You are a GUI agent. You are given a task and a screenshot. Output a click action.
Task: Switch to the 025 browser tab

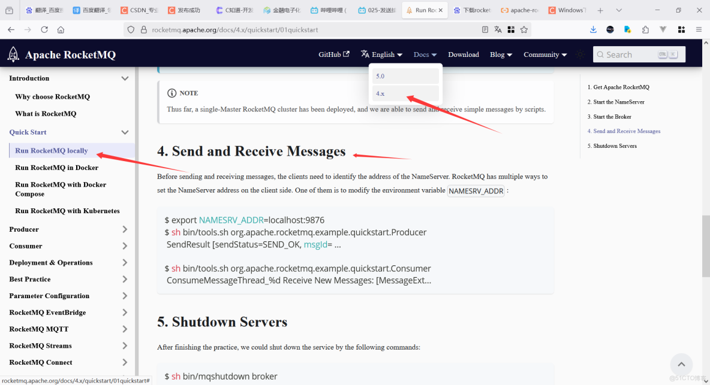click(378, 10)
